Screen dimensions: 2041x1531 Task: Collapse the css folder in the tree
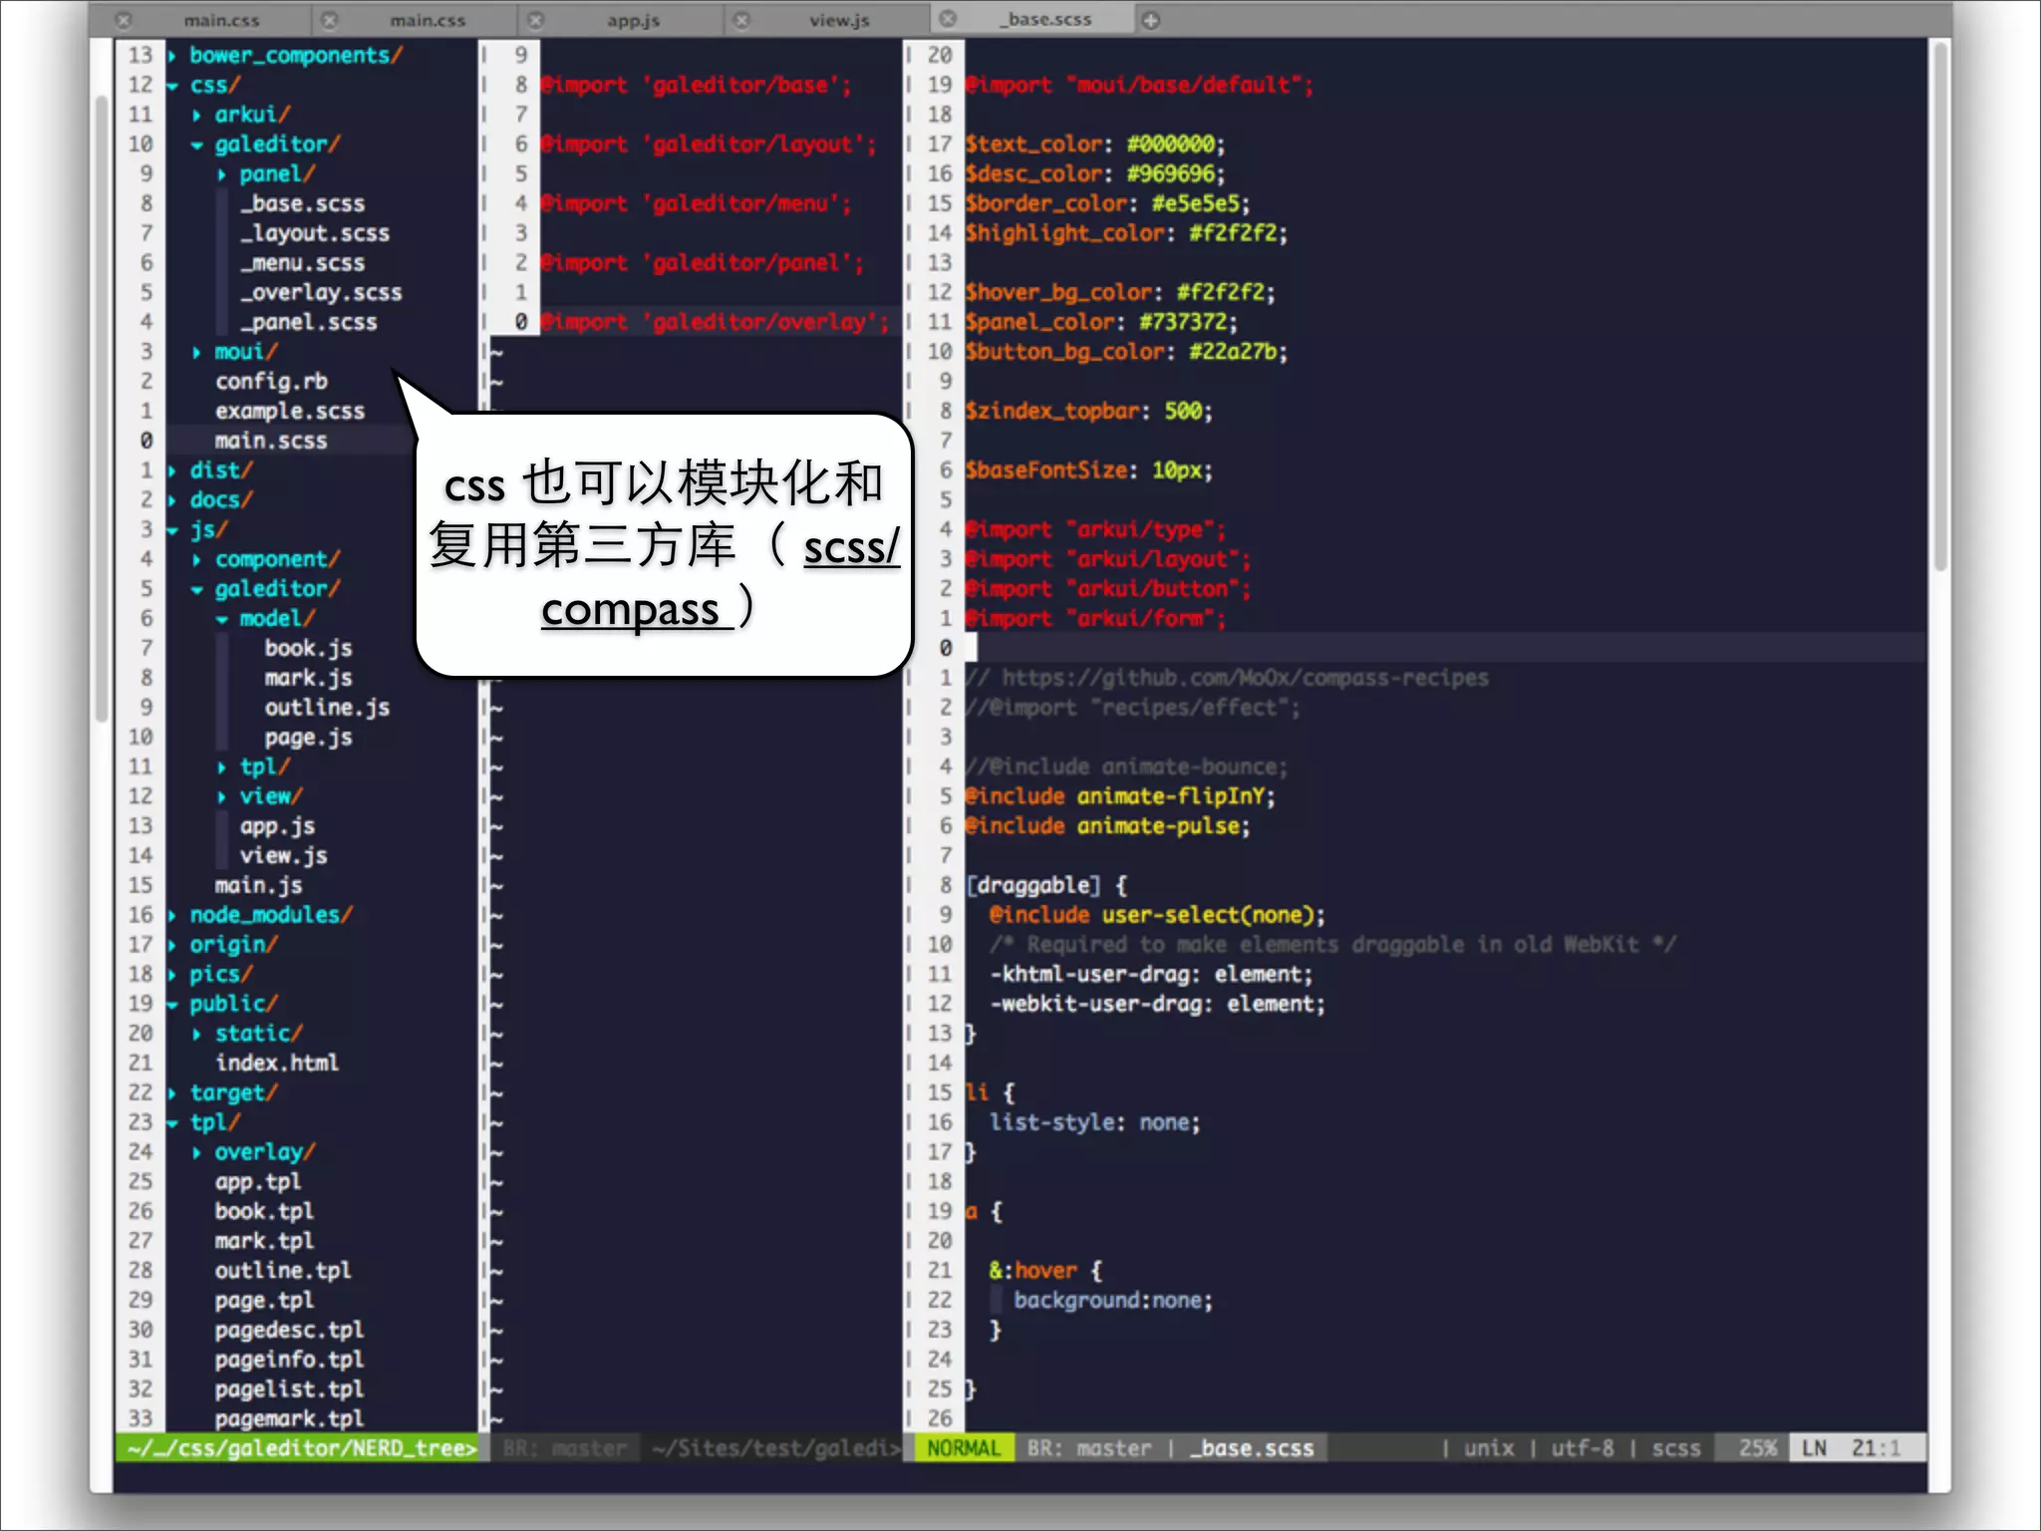172,86
